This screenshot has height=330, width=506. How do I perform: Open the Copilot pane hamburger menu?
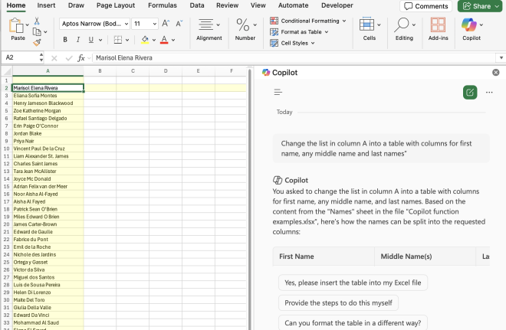[278, 92]
